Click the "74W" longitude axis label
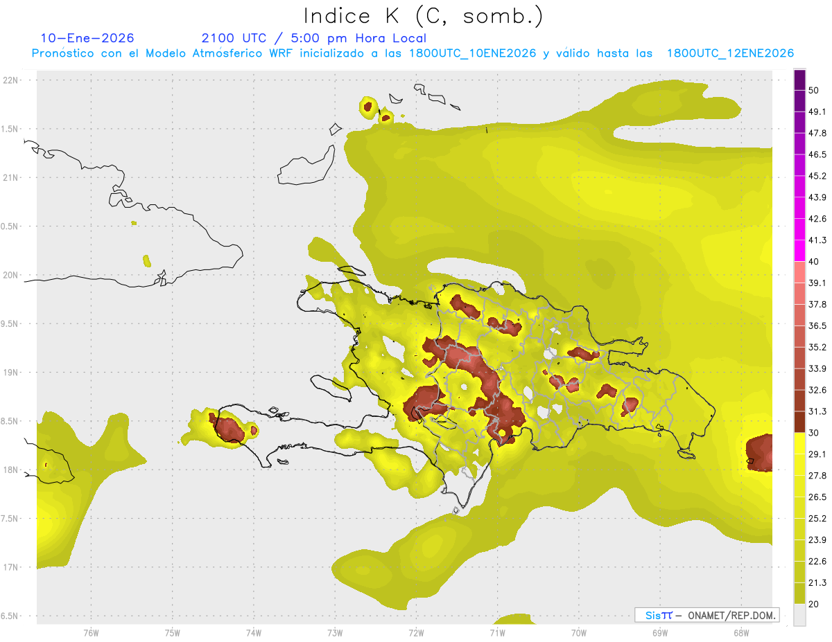Screen dimensions: 832x642 254,633
